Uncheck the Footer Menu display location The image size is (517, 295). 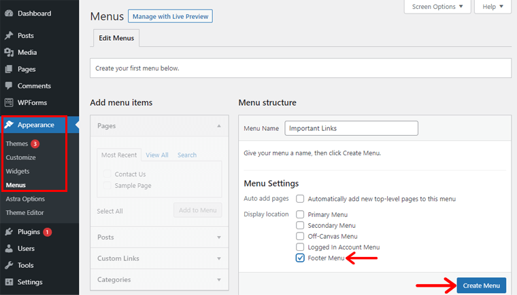pyautogui.click(x=300, y=258)
